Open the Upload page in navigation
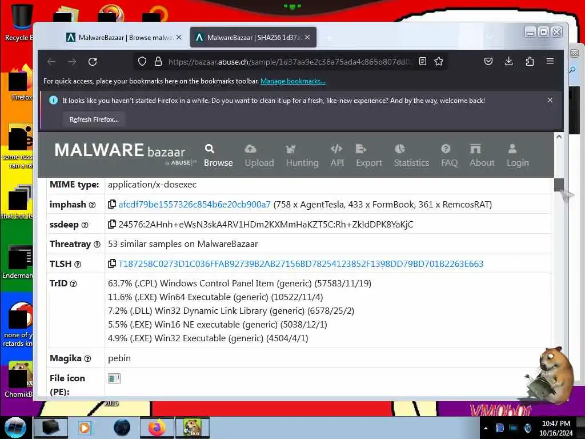The height and width of the screenshot is (439, 585). [x=259, y=155]
